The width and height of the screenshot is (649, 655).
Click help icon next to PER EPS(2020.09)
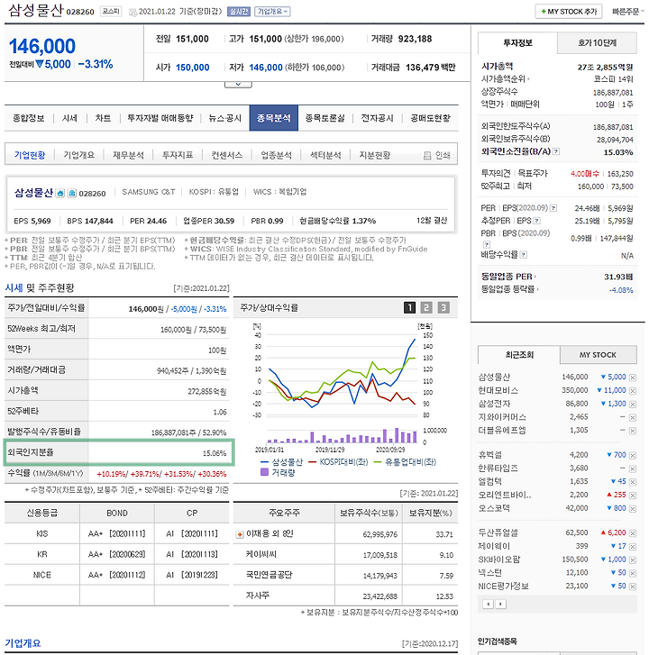pos(553,208)
